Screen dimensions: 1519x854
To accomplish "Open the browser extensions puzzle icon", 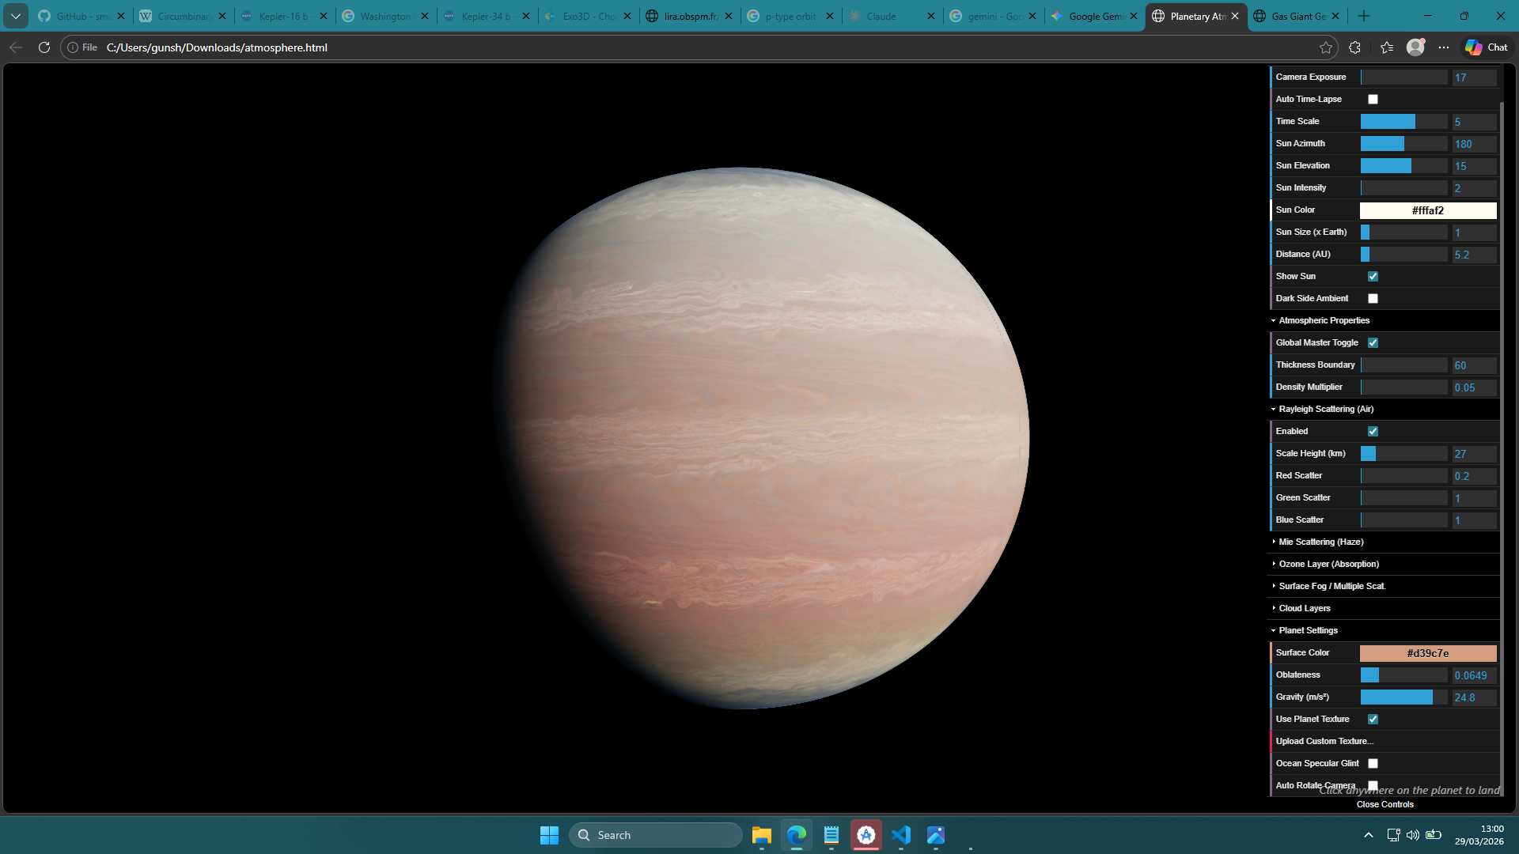I will tap(1354, 47).
